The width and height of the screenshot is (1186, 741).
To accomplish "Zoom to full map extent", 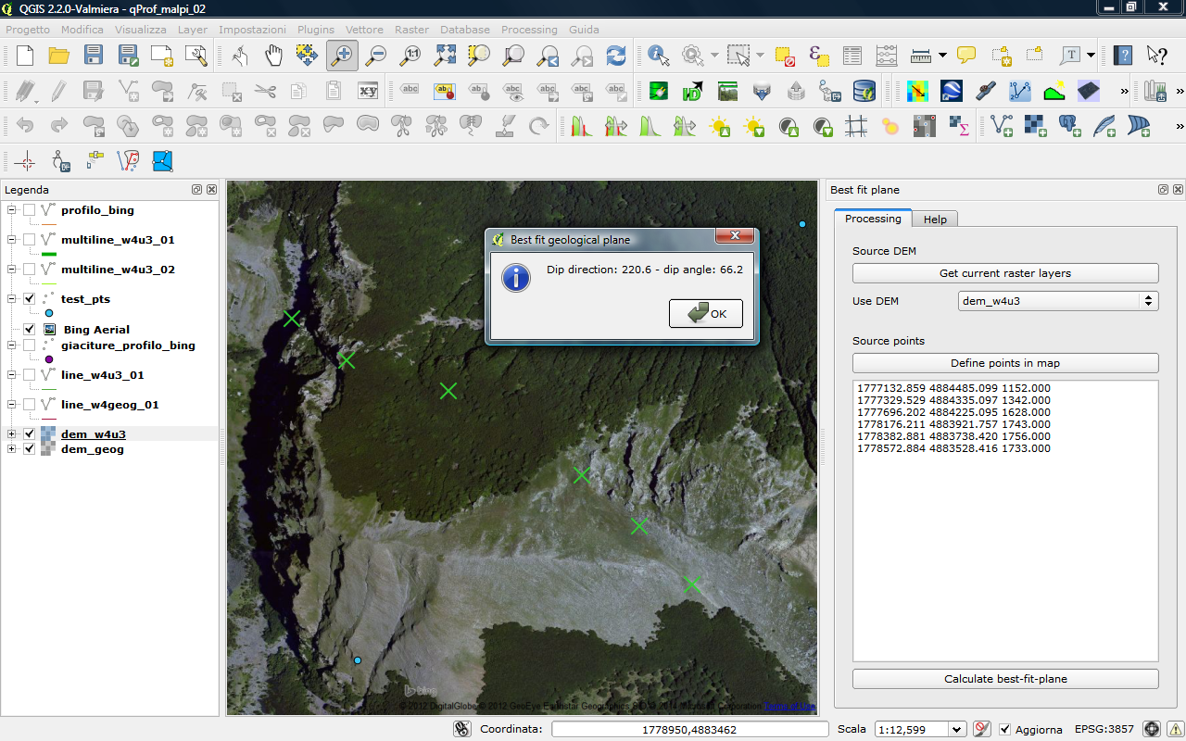I will 444,55.
